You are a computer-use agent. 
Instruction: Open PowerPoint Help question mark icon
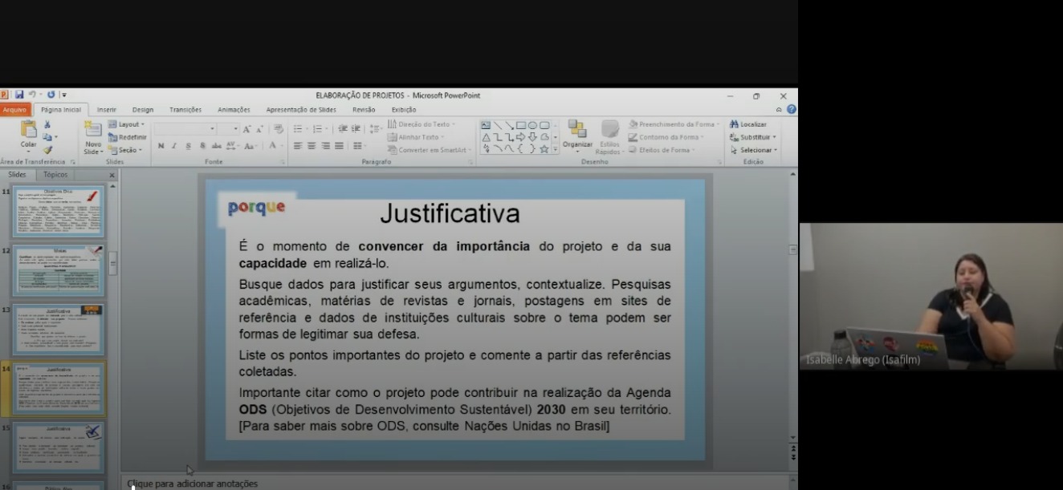792,110
